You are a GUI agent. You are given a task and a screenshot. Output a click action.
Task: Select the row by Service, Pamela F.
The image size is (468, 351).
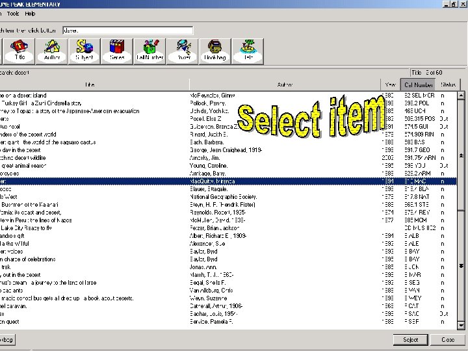tap(228, 322)
